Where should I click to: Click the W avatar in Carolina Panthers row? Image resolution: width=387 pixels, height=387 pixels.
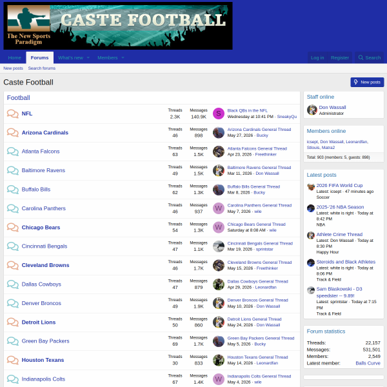pyautogui.click(x=219, y=208)
